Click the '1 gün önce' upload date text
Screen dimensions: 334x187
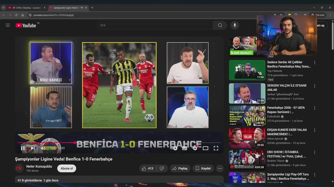click(51, 180)
